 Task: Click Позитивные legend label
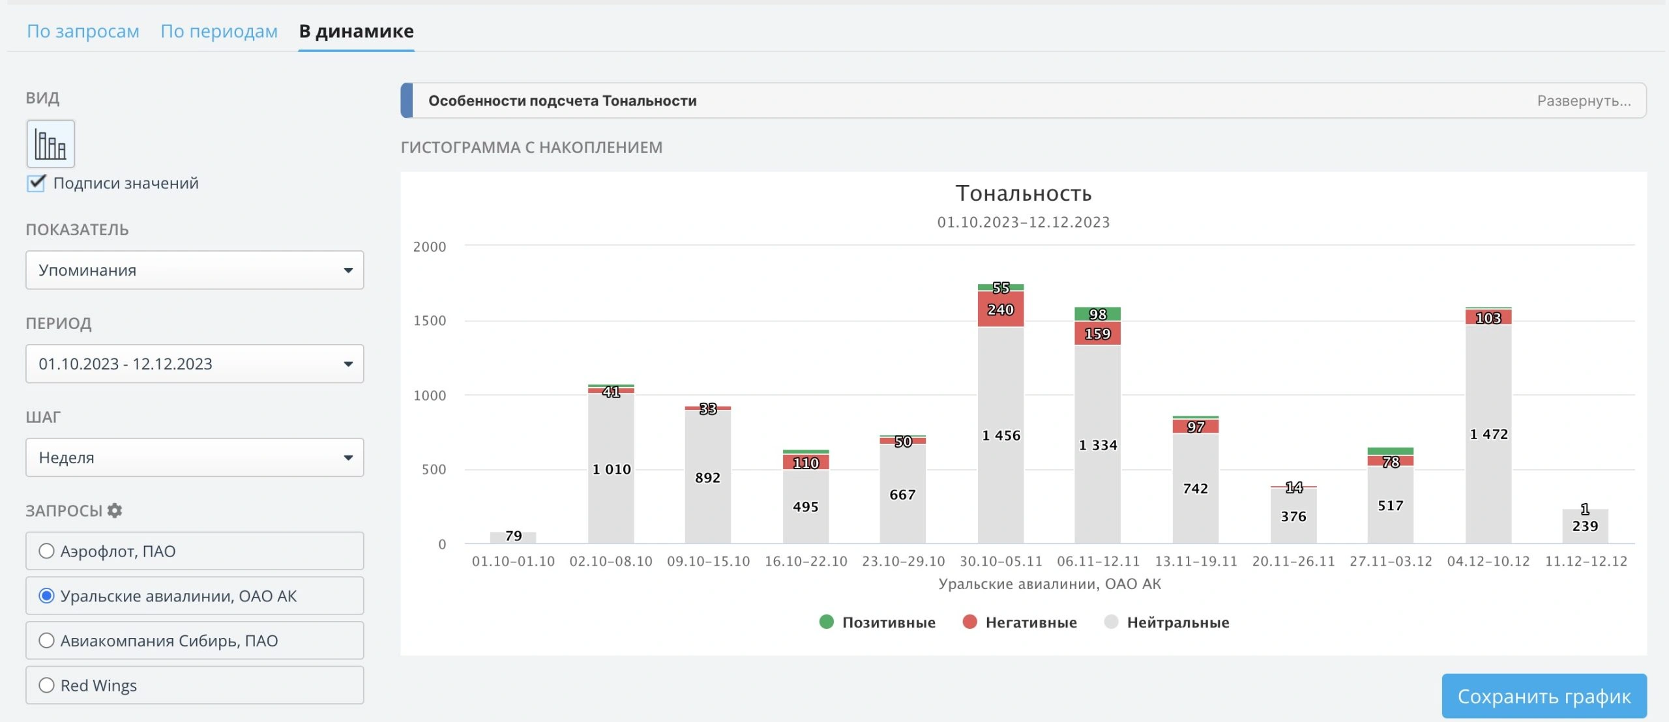889,622
